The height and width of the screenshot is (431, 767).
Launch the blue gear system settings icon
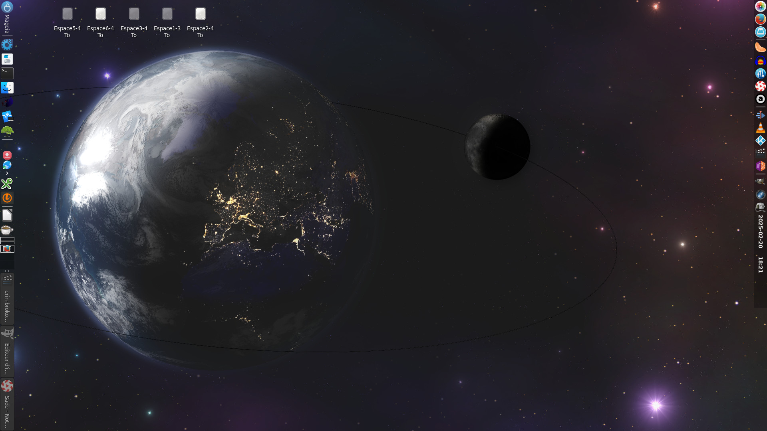[7, 44]
